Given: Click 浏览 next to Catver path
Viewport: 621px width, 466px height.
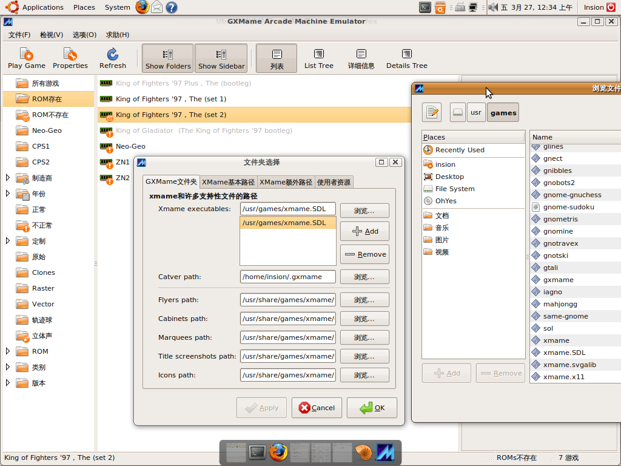Looking at the screenshot, I should coord(364,277).
